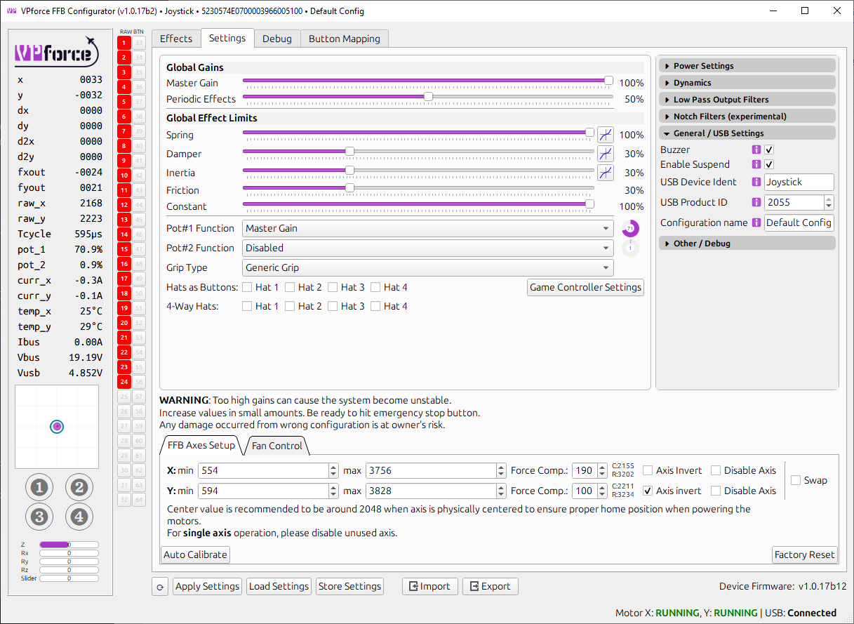
Task: Click red raw button indicator 24
Action: 124,382
